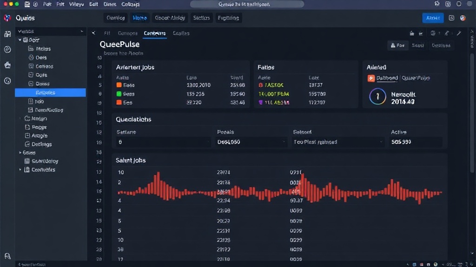The height and width of the screenshot is (267, 476).
Task: Click the purple icon in third Fatles row
Action: click(x=260, y=102)
